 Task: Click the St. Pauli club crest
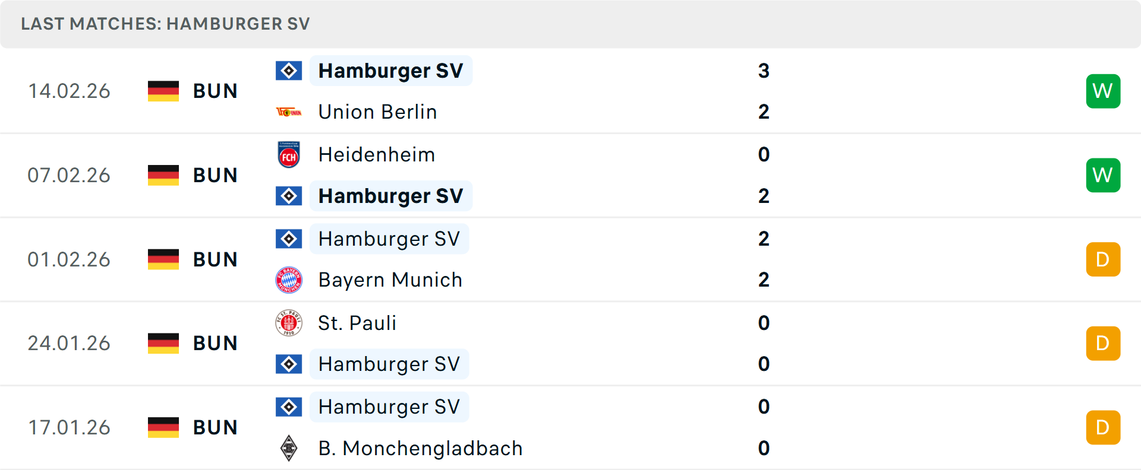[289, 323]
